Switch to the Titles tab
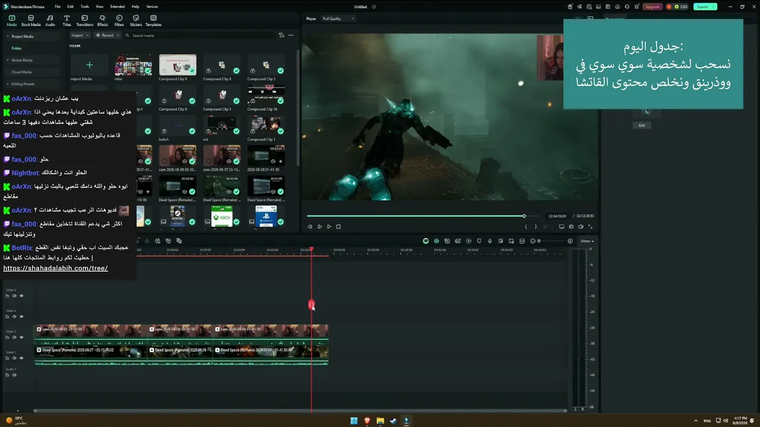Image resolution: width=760 pixels, height=427 pixels. [66, 21]
